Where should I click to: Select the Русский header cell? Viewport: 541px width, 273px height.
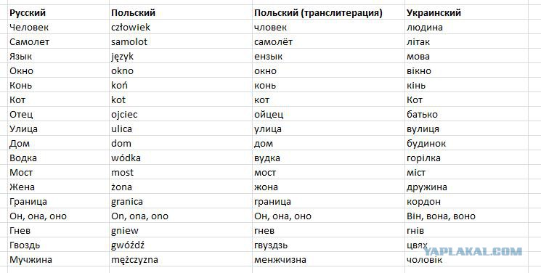(58, 13)
